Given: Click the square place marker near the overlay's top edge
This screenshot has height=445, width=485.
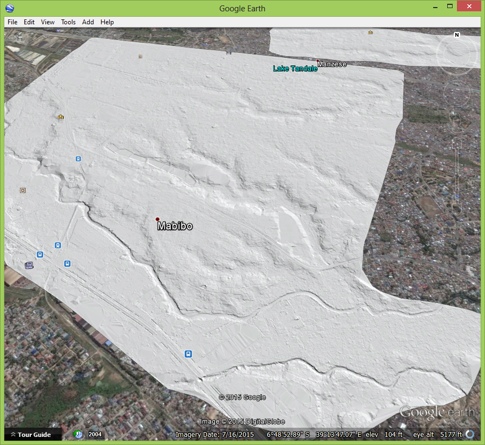Looking at the screenshot, I should (x=140, y=57).
